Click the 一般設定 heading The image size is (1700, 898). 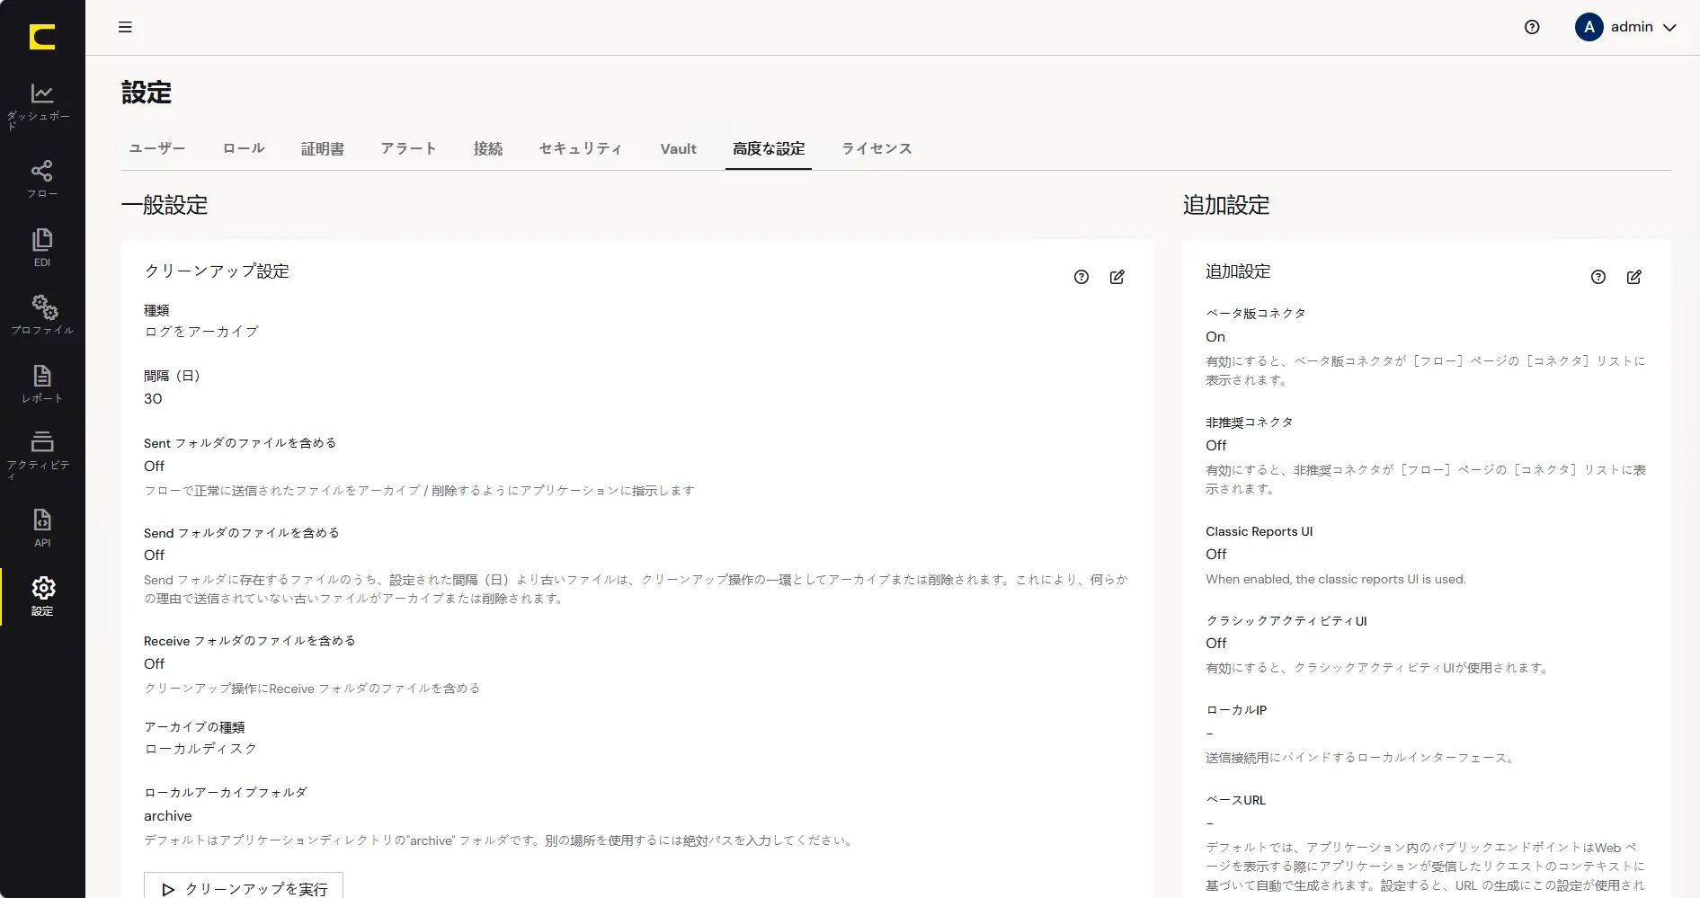pos(165,205)
